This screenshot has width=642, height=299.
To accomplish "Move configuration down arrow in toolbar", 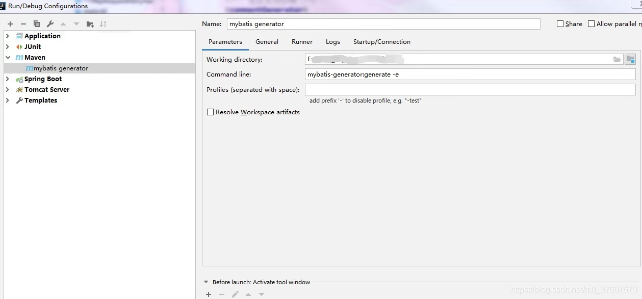I will (x=76, y=24).
